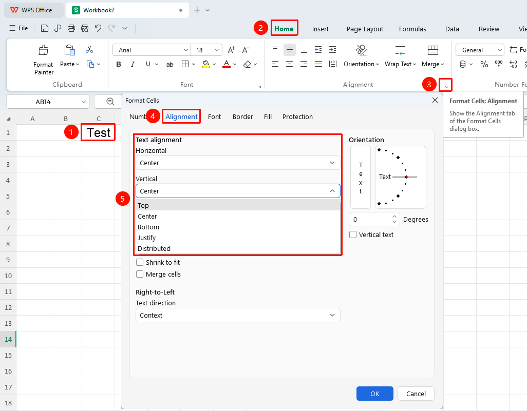
Task: Open the Text direction Context dropdown
Action: pyautogui.click(x=238, y=315)
